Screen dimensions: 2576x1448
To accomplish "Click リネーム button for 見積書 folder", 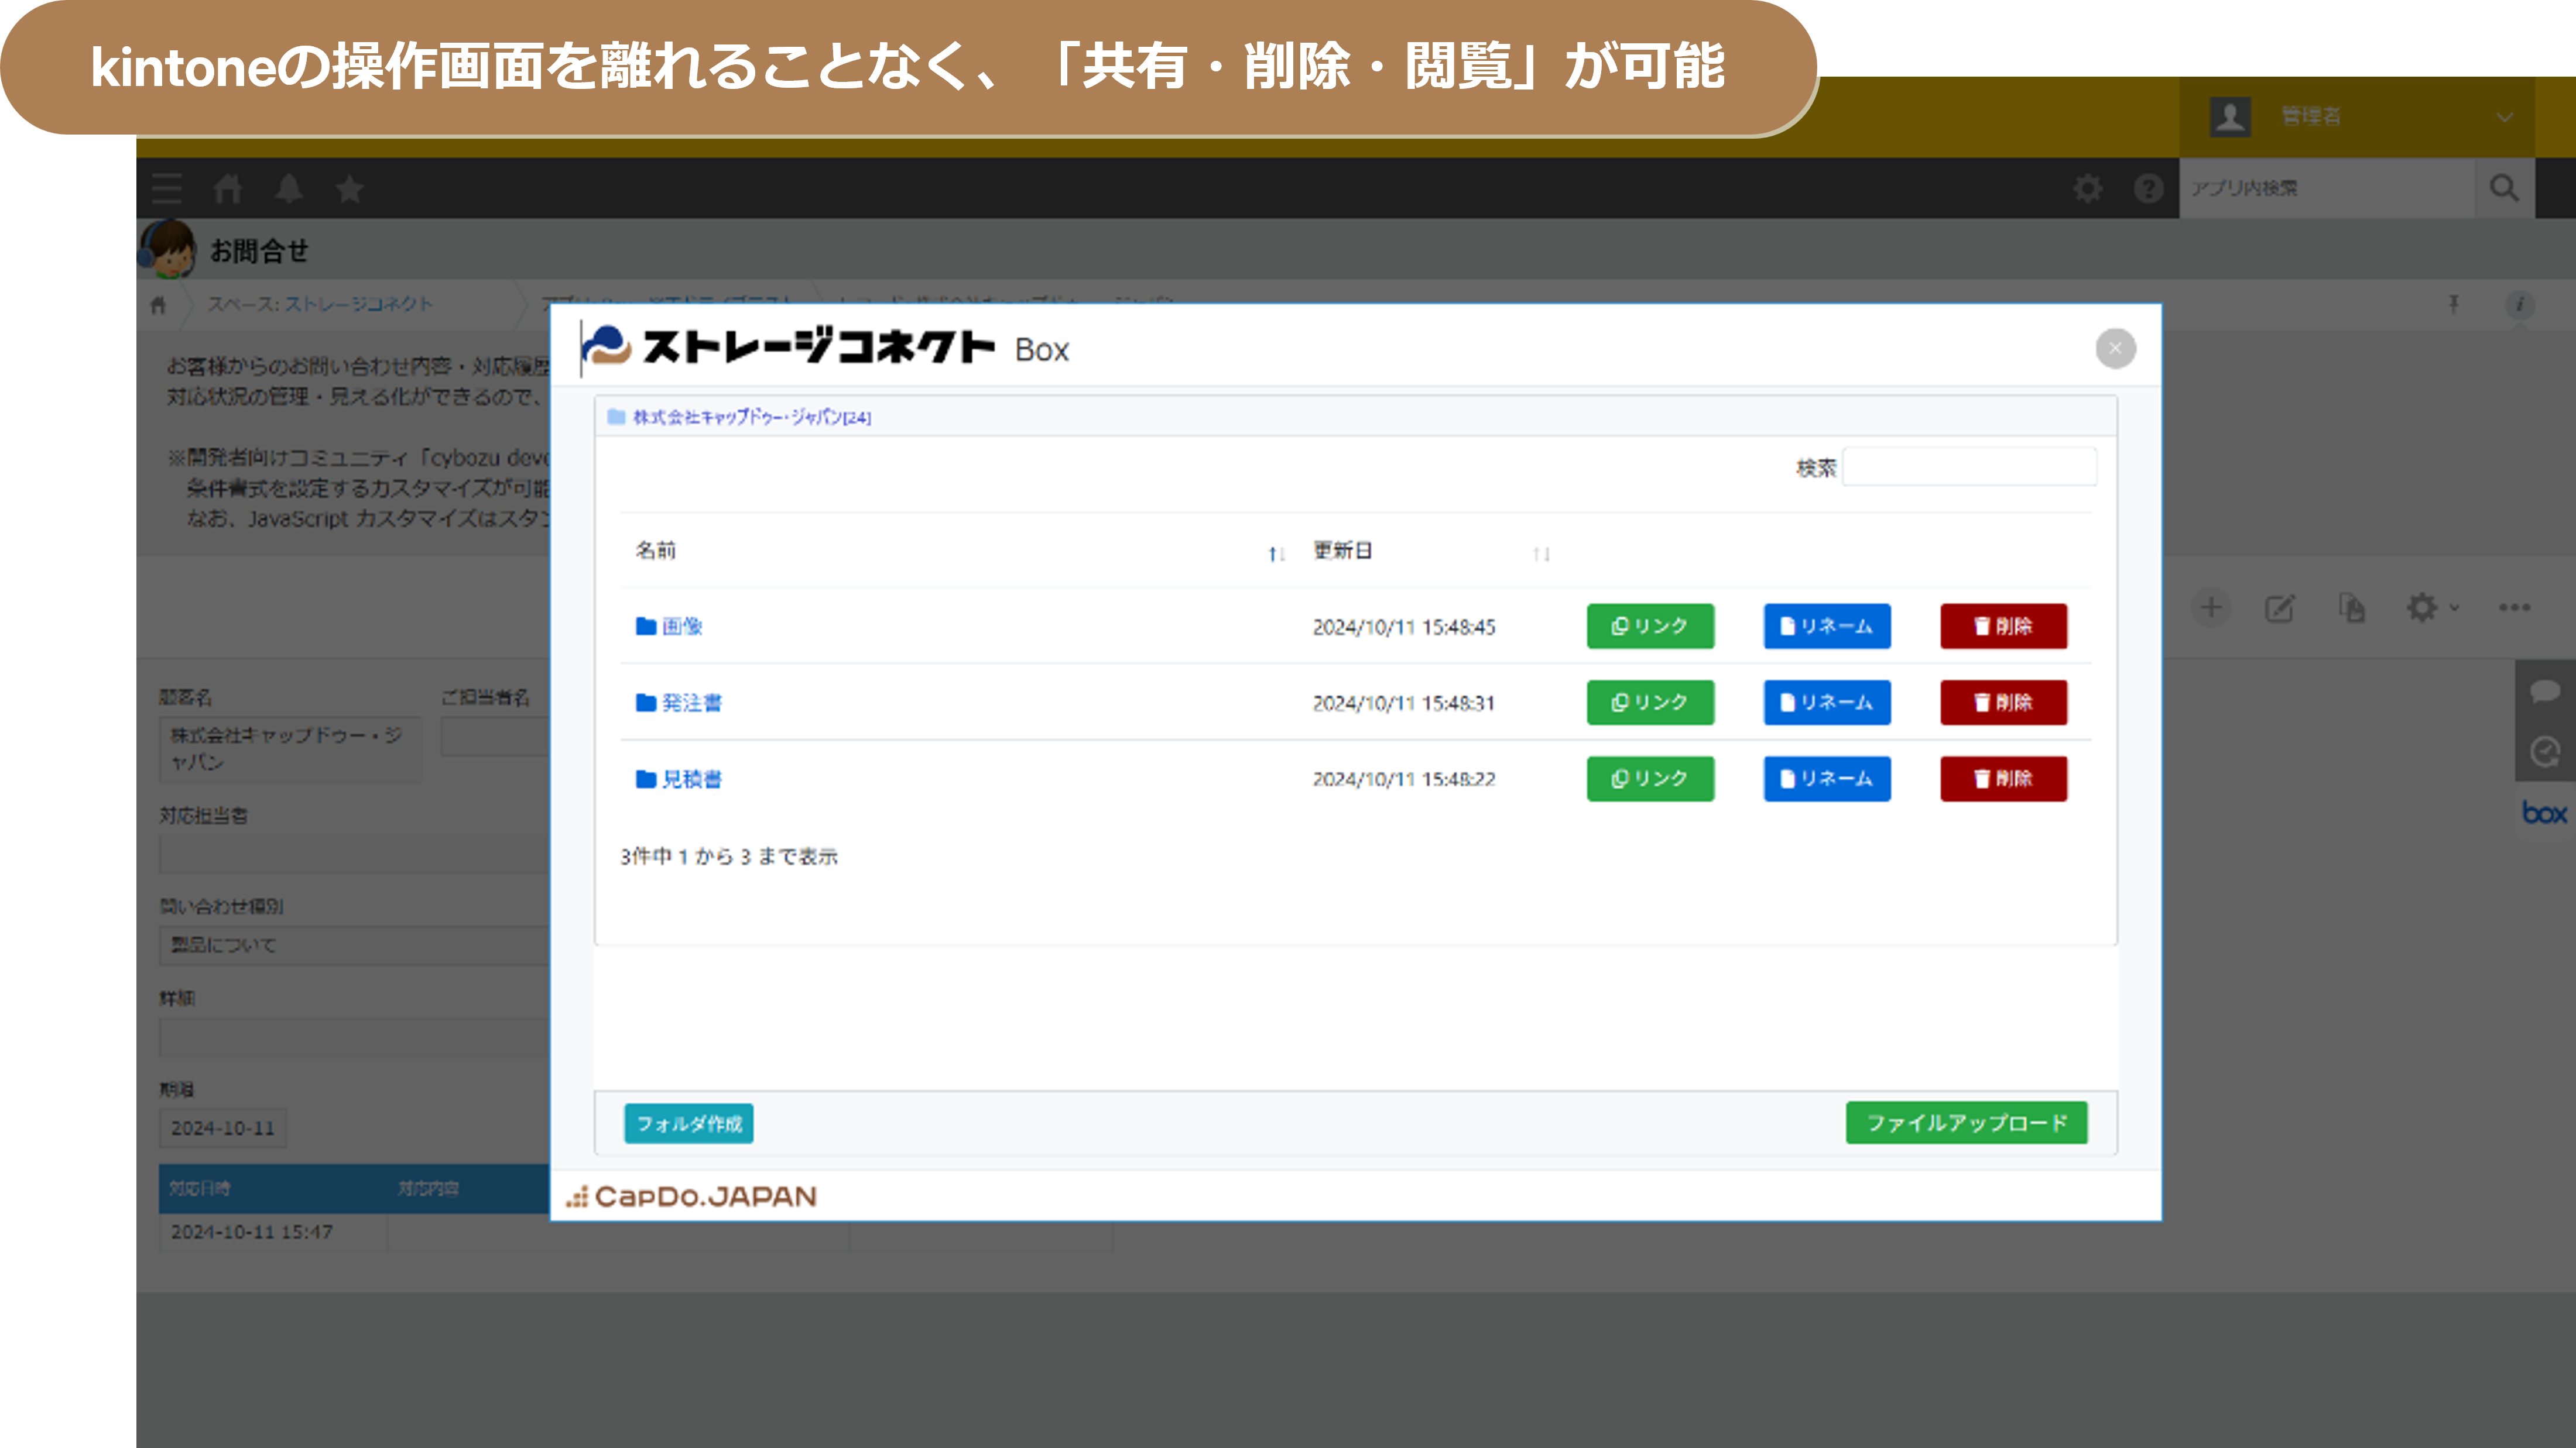I will pos(1827,779).
